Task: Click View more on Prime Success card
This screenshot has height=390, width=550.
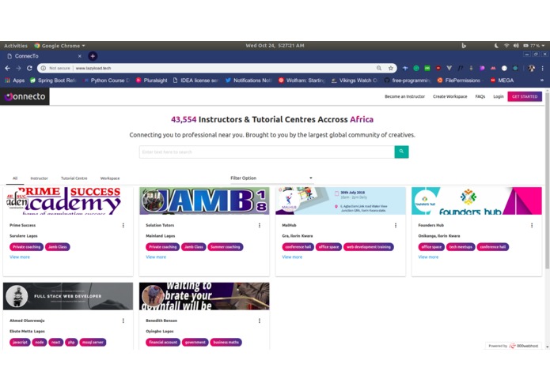Action: [x=20, y=257]
